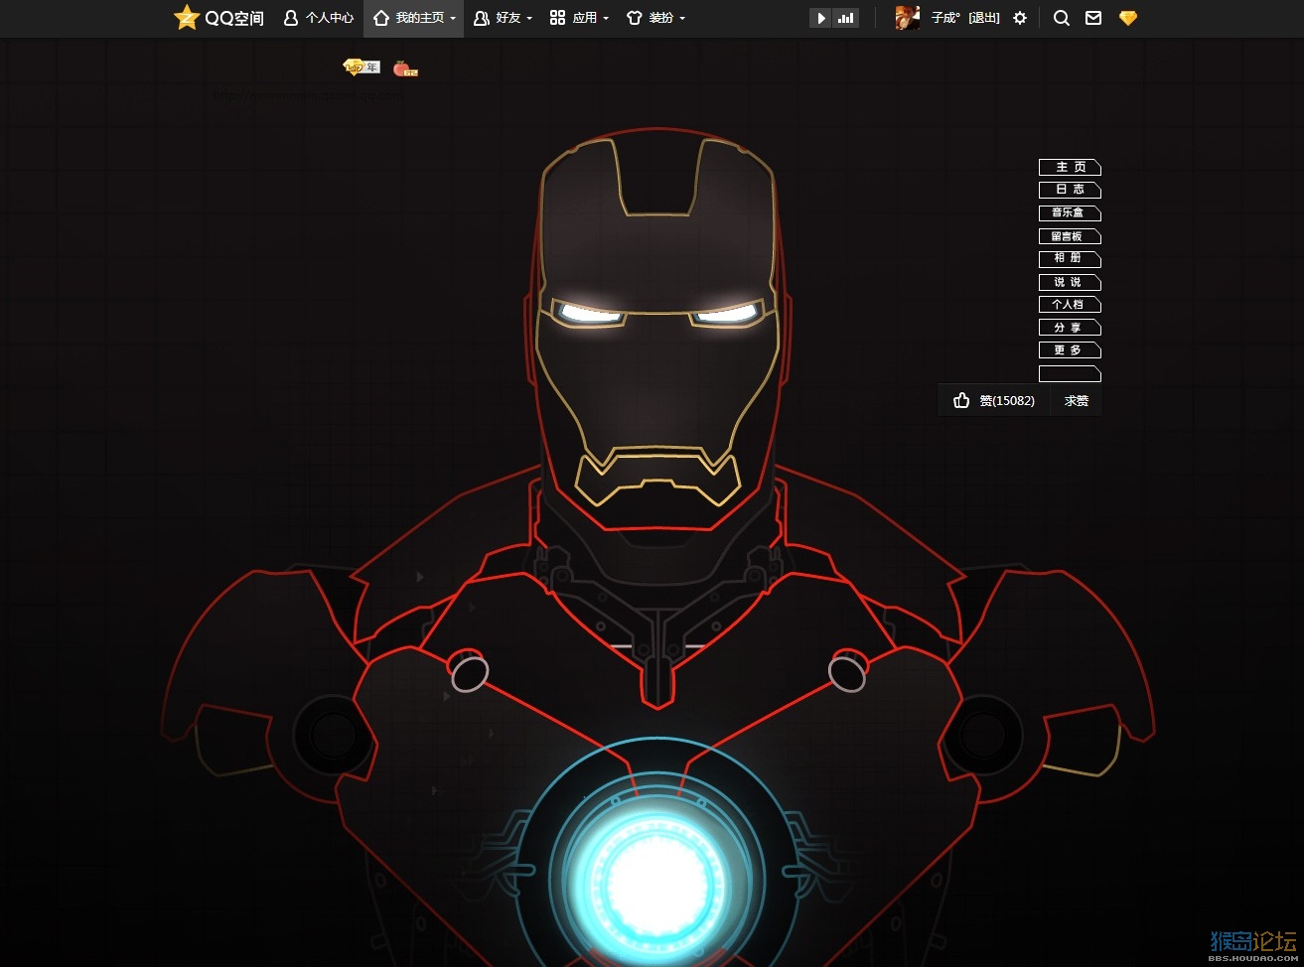Open the 个人档 profile tab
Viewport: 1304px width, 967px height.
coord(1070,305)
